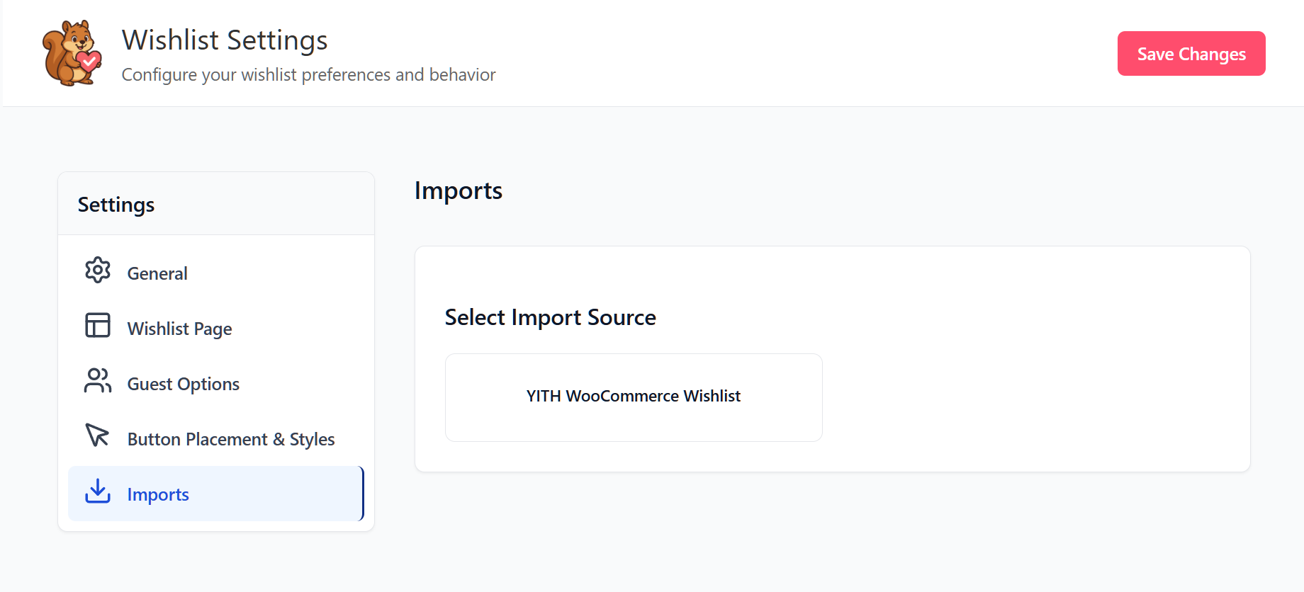
Task: Go to the Guest Options section
Action: (183, 384)
